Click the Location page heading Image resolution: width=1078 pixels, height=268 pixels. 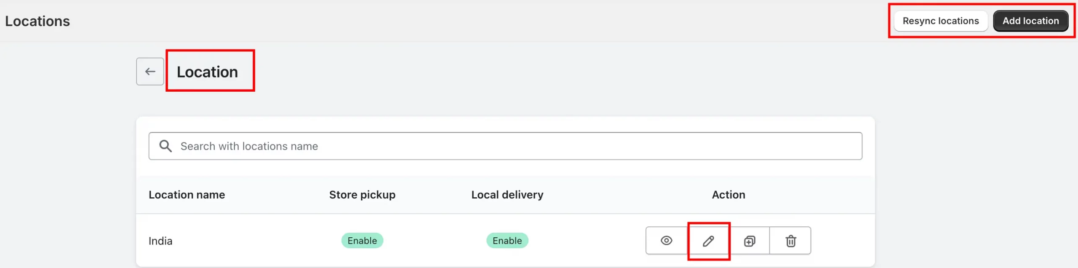click(207, 72)
